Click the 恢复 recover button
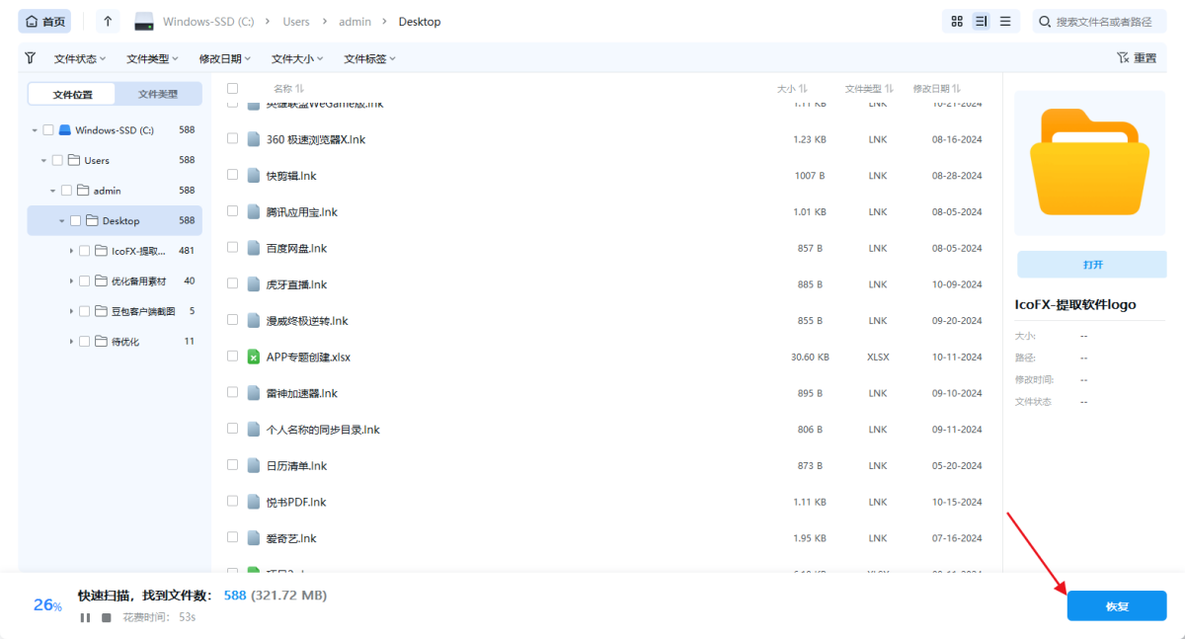This screenshot has height=639, width=1185. pyautogui.click(x=1117, y=606)
